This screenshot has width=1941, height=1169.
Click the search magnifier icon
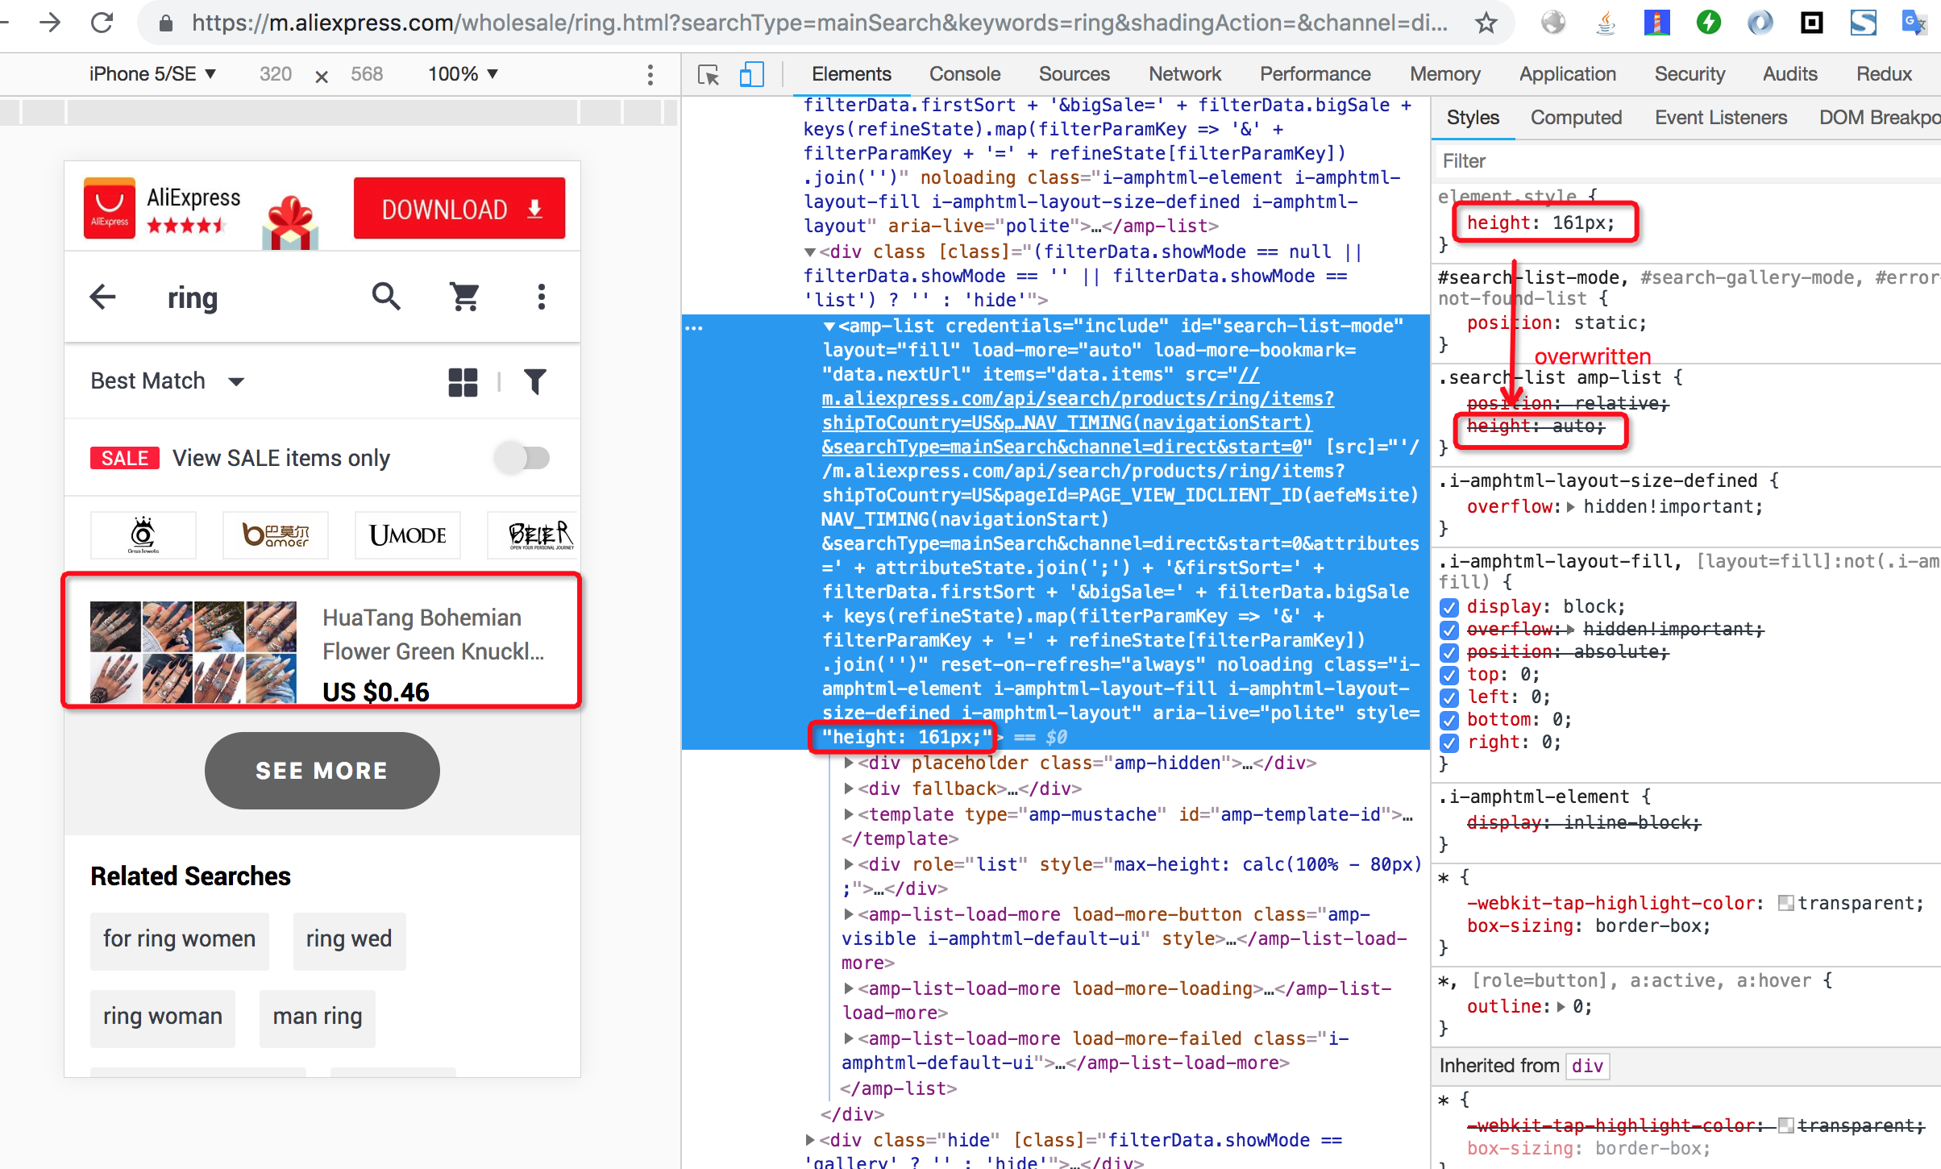(x=386, y=297)
